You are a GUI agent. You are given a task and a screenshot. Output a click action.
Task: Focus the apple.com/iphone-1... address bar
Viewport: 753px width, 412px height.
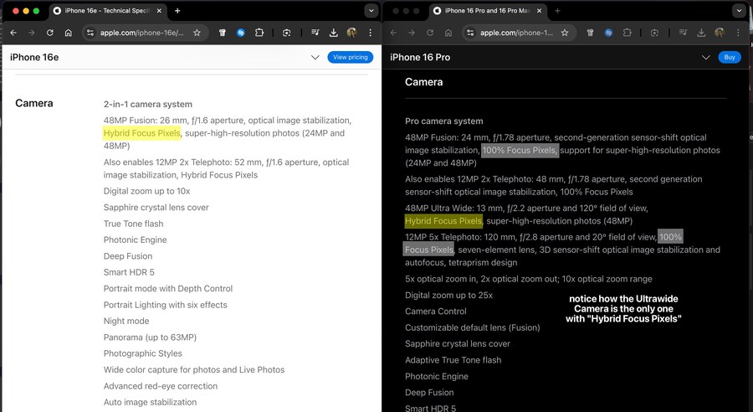519,33
